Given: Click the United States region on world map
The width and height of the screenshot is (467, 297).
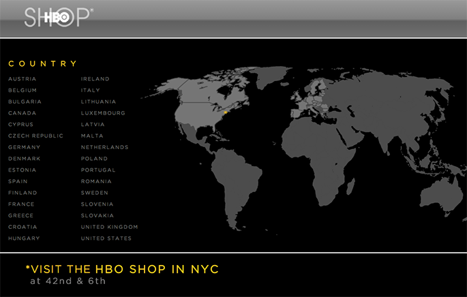Looking at the screenshot, I should tap(205, 119).
